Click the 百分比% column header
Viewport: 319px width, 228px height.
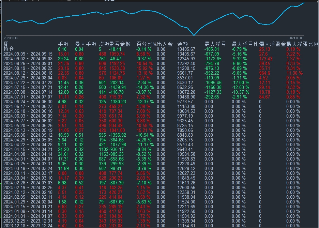(147, 44)
